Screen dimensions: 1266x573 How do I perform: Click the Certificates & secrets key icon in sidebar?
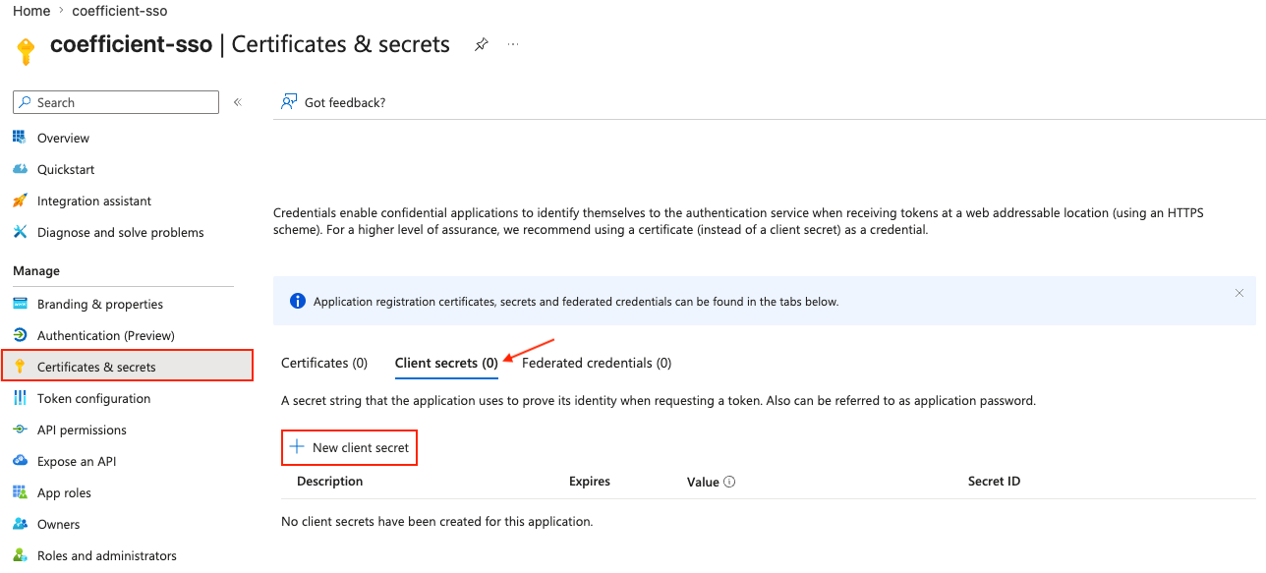(x=20, y=367)
